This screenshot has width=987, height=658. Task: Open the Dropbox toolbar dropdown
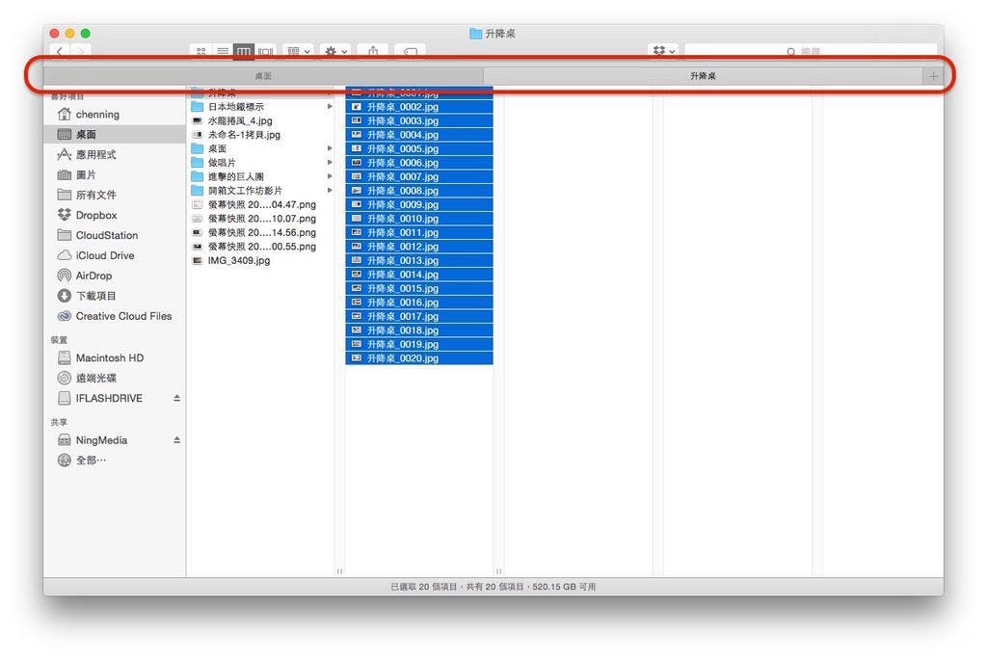664,51
